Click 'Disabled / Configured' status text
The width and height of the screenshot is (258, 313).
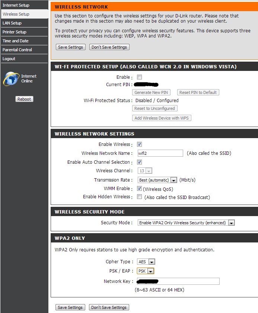(157, 101)
